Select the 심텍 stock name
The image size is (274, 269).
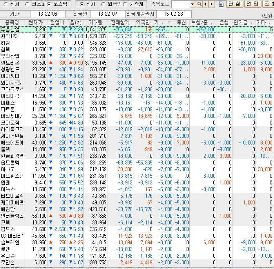5,49
